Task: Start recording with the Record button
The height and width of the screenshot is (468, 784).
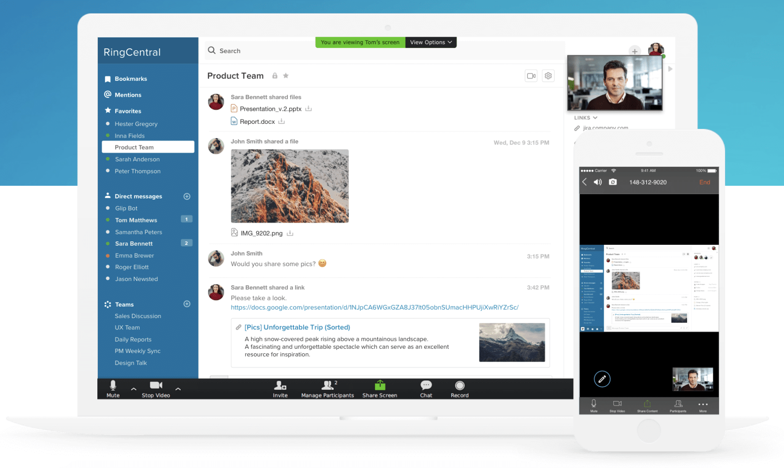Action: [x=459, y=385]
